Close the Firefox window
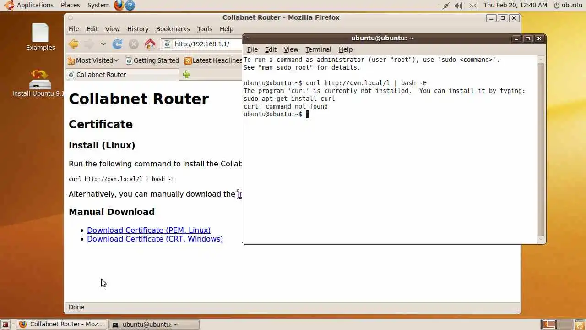Screen dimensions: 586x330 (x=514, y=18)
